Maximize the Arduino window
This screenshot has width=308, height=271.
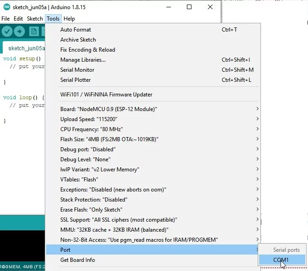[x=189, y=7]
